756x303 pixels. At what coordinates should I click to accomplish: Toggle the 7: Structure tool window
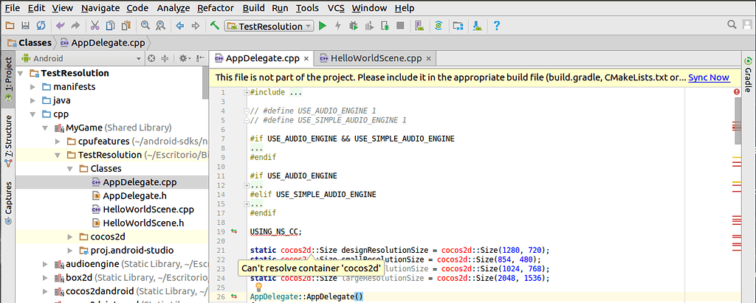(x=8, y=141)
